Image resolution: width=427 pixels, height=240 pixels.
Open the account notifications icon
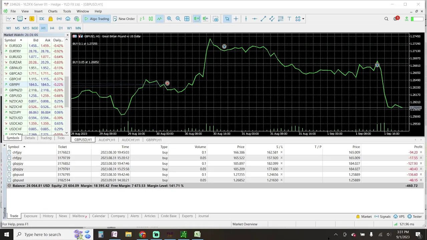click(x=396, y=19)
